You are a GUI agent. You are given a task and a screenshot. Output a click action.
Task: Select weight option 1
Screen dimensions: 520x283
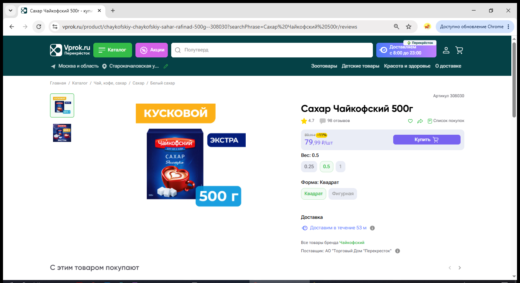pos(341,167)
